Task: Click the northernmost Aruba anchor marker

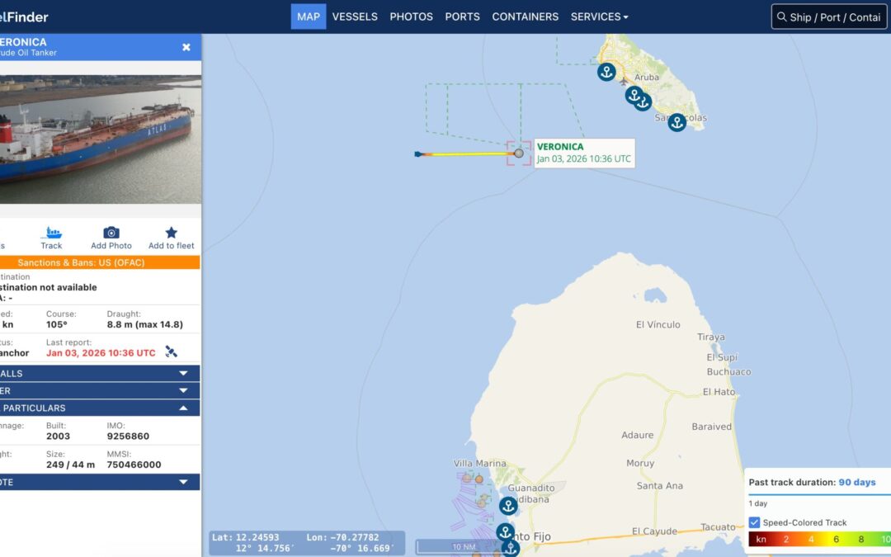Action: coord(606,72)
